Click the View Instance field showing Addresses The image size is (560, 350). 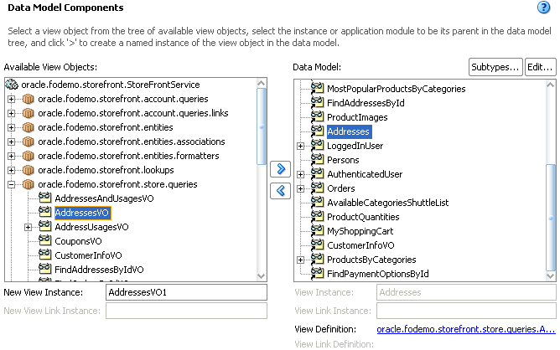466,292
